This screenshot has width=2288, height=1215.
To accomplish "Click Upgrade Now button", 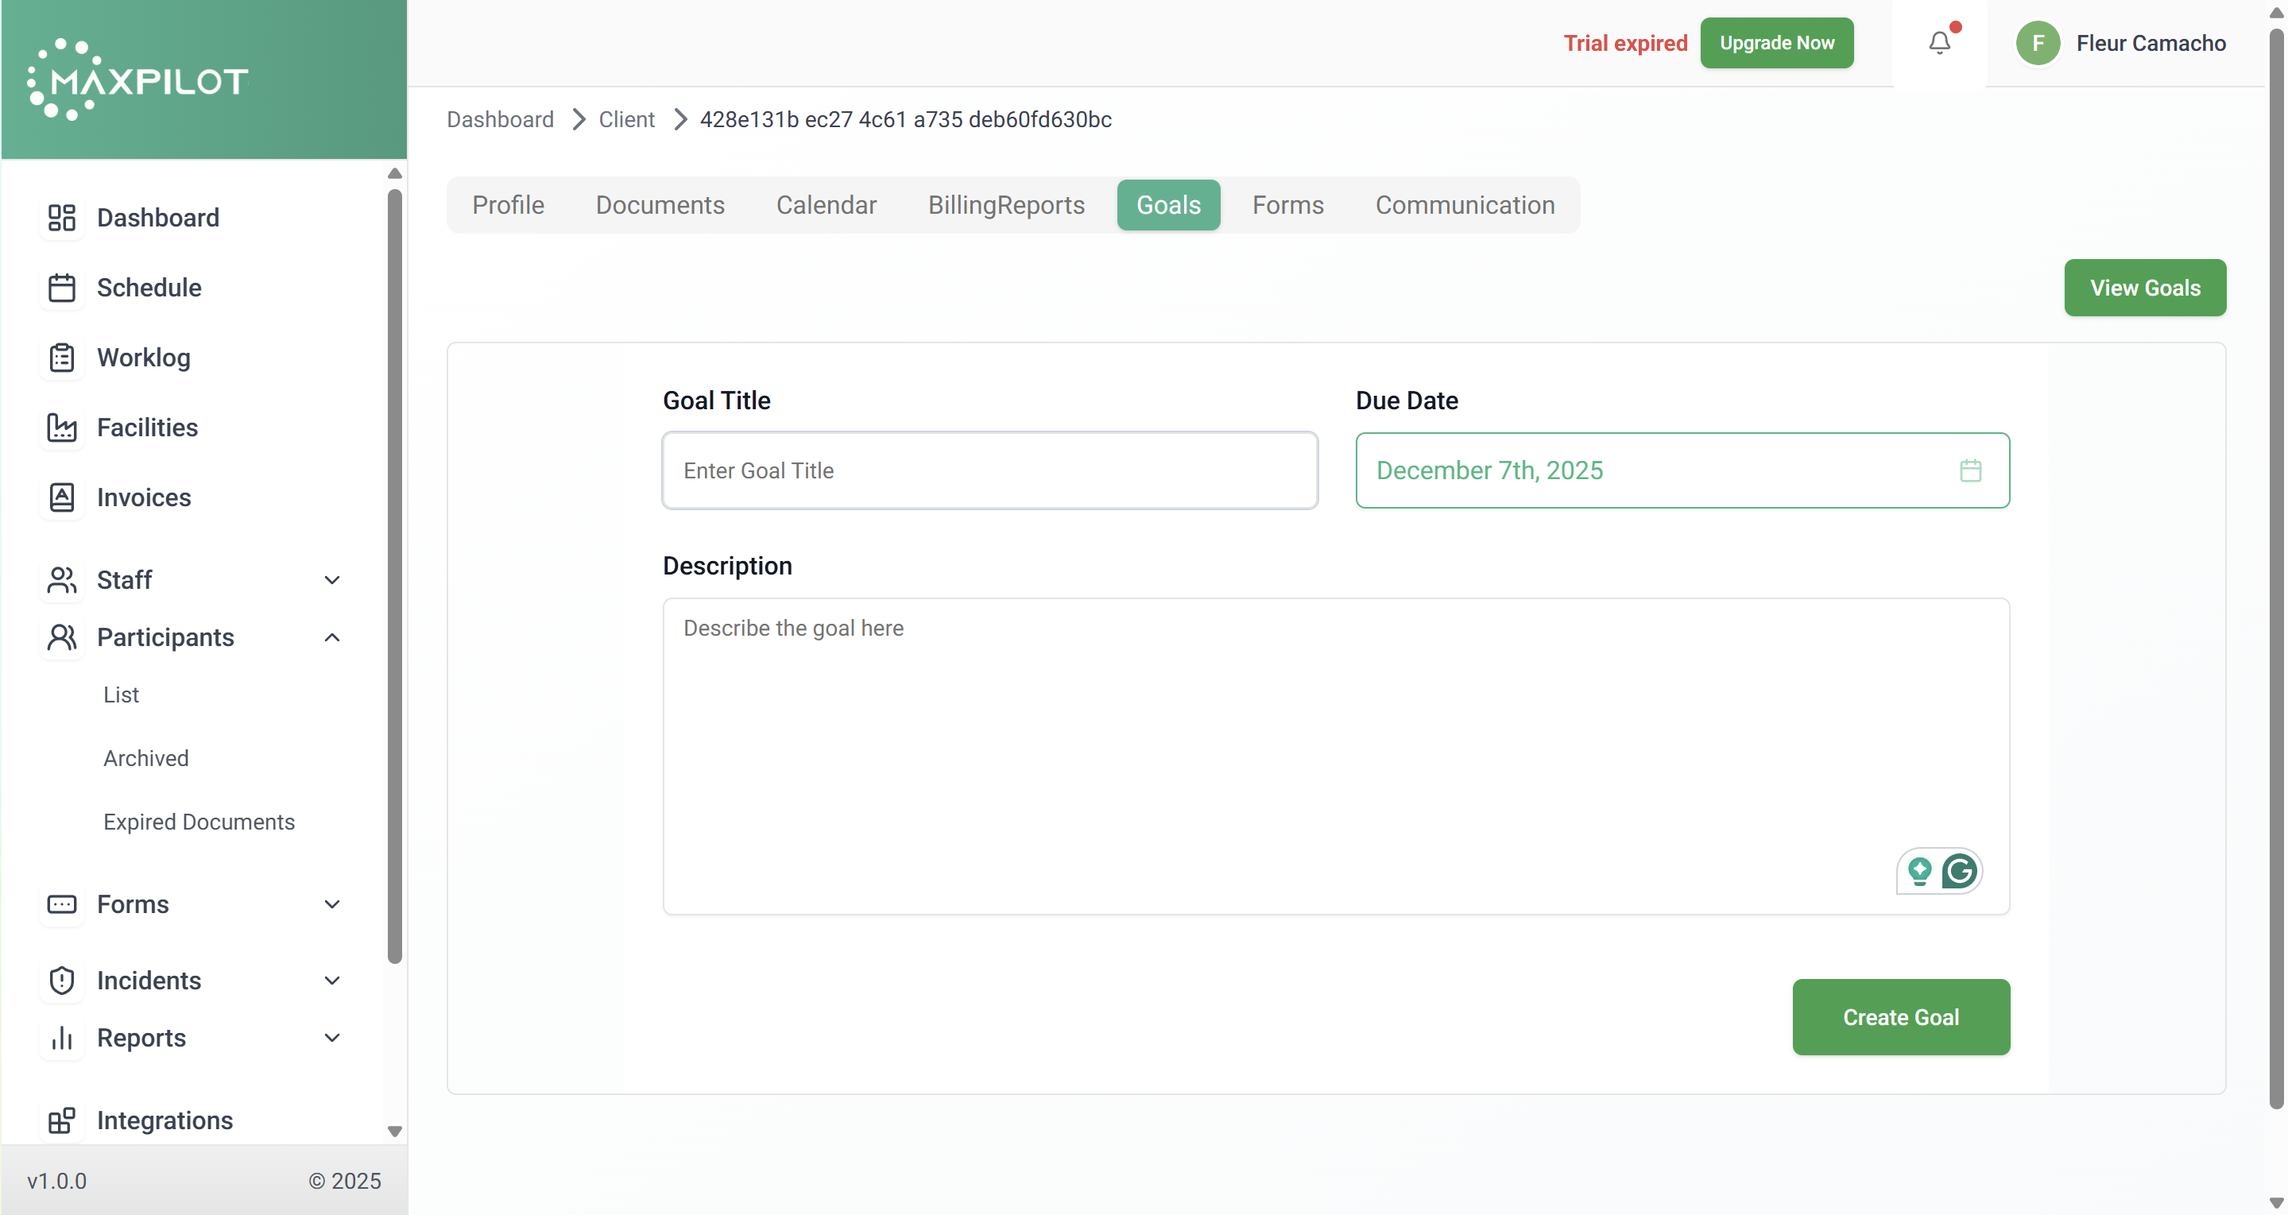I will (x=1776, y=43).
